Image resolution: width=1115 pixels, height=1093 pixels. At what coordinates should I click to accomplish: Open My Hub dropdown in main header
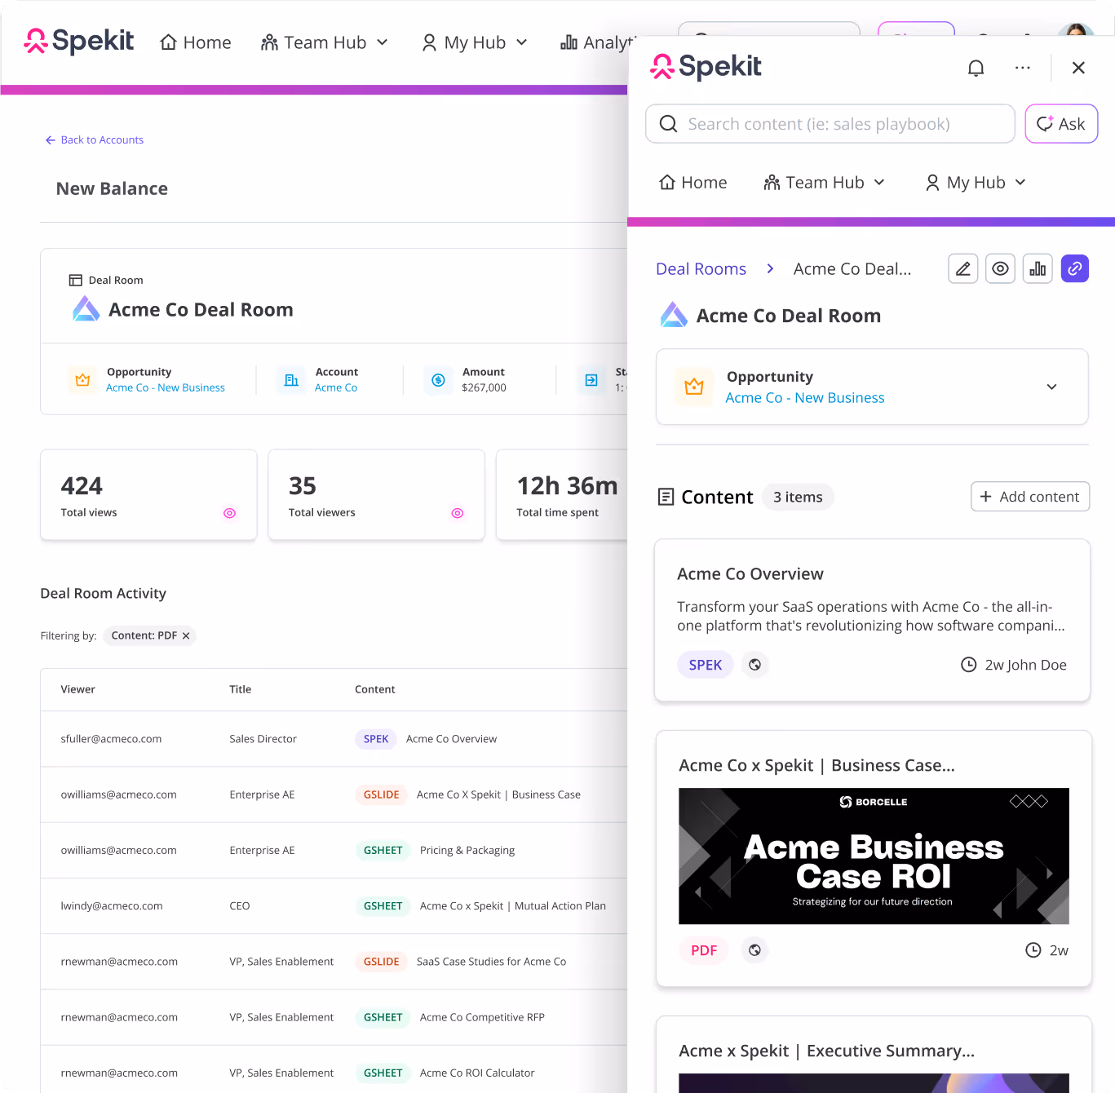point(474,42)
